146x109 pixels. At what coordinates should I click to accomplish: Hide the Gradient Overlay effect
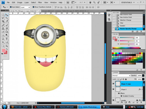click(121, 96)
